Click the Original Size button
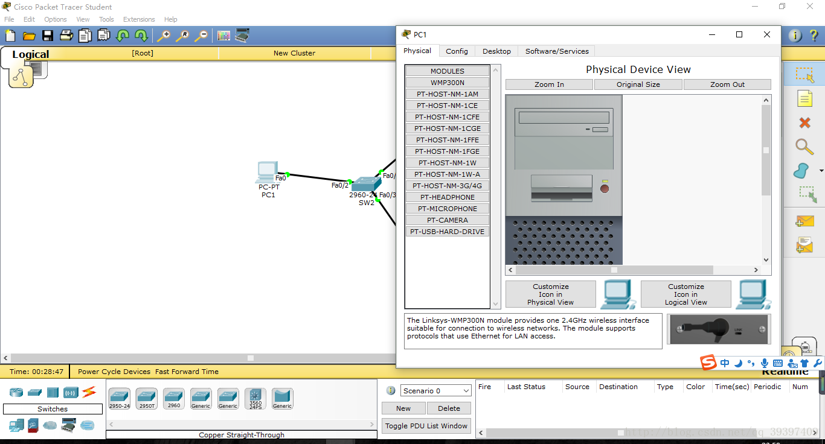Screen dimensions: 825x444 (x=638, y=84)
